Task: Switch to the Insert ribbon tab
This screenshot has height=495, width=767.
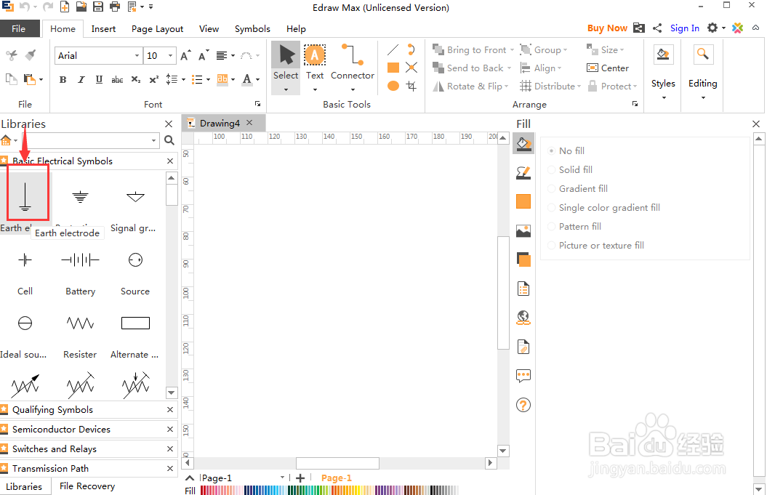Action: [103, 29]
